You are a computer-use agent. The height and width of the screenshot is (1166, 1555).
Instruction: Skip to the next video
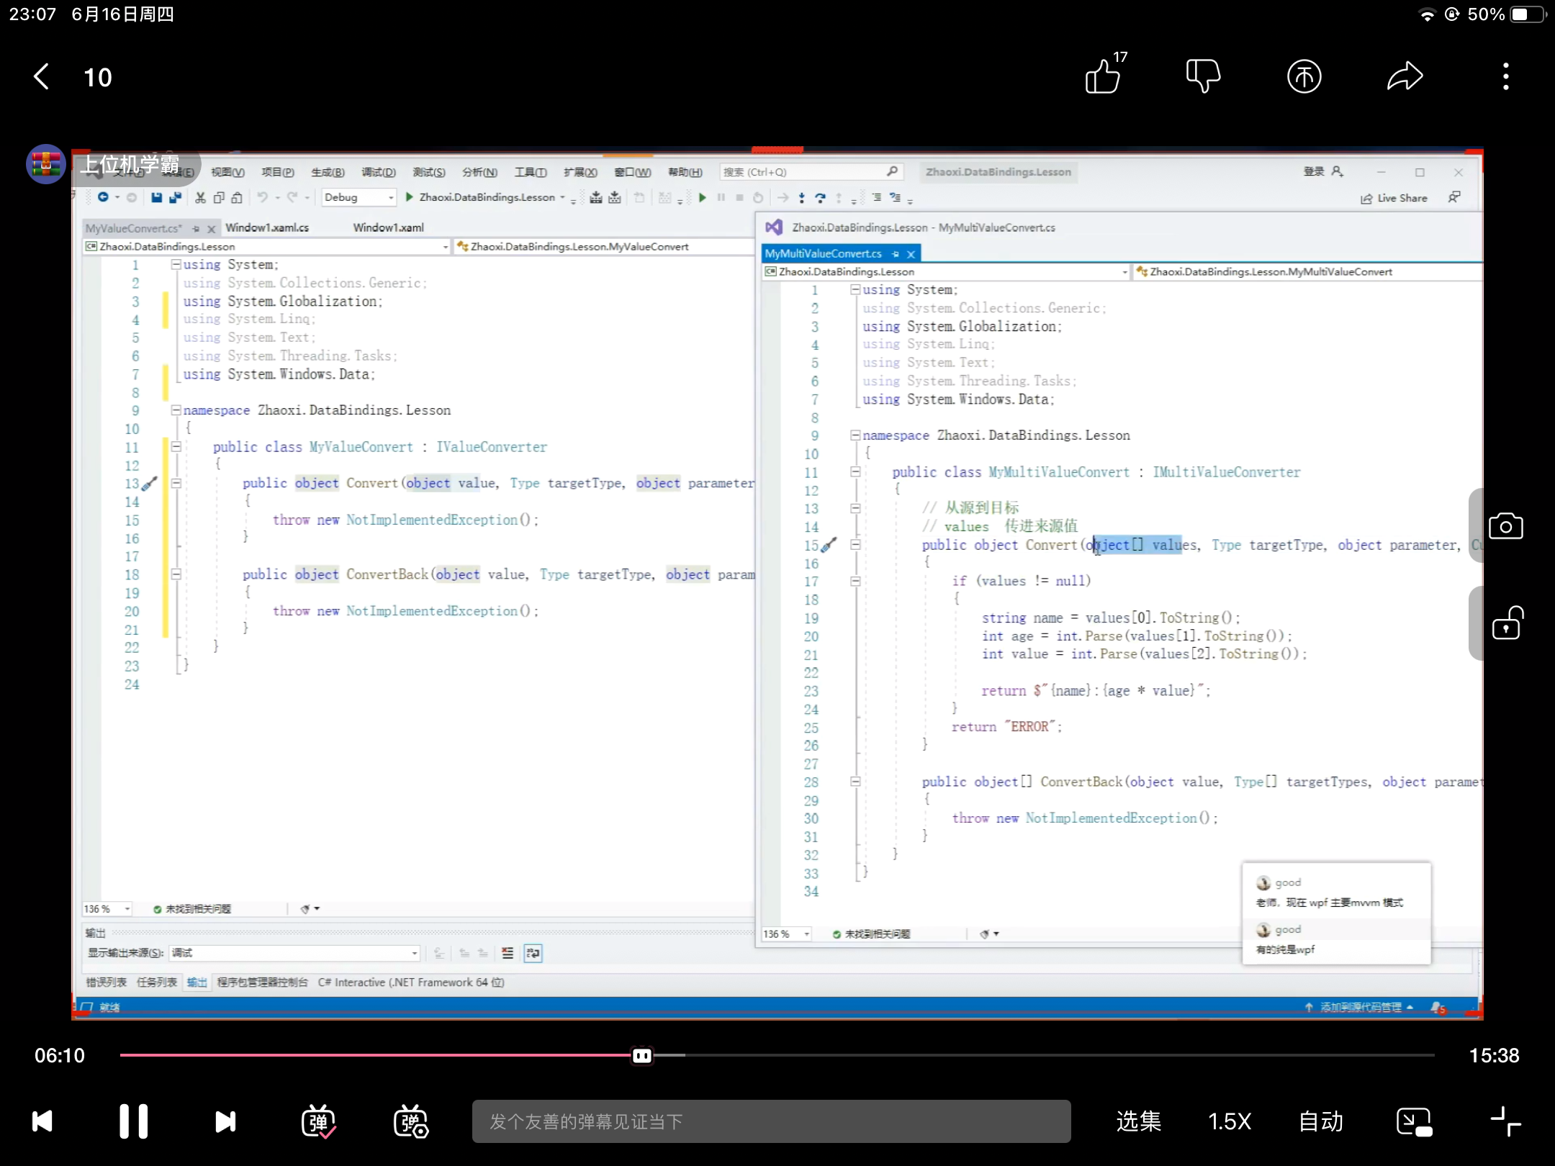click(225, 1121)
